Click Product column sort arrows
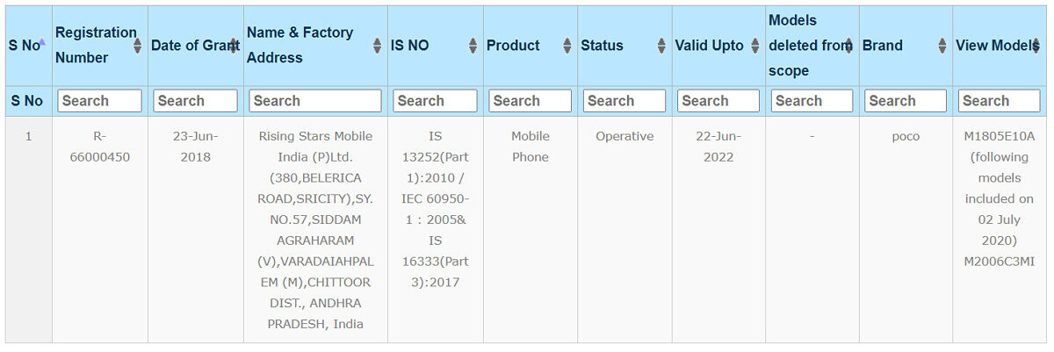Viewport: 1054px width, 352px height. pos(567,46)
